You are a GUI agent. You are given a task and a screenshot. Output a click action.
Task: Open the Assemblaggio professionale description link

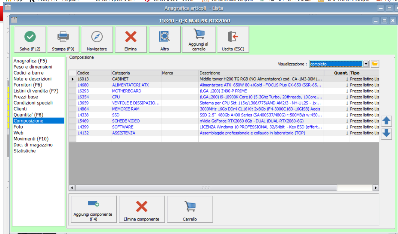[252, 133]
